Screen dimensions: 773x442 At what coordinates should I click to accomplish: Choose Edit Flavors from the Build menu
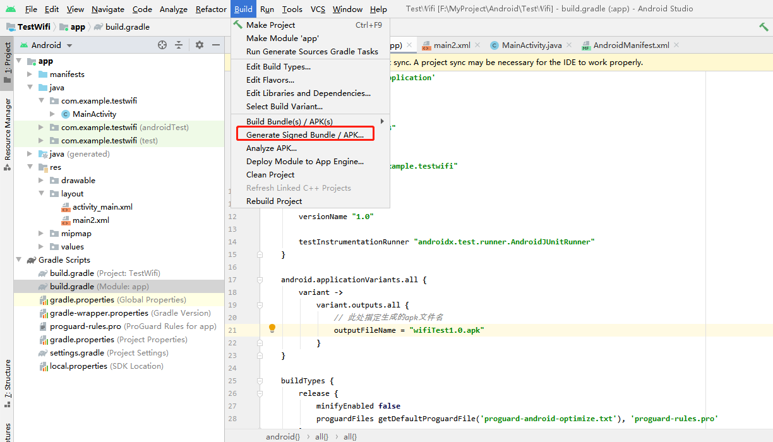309,80
